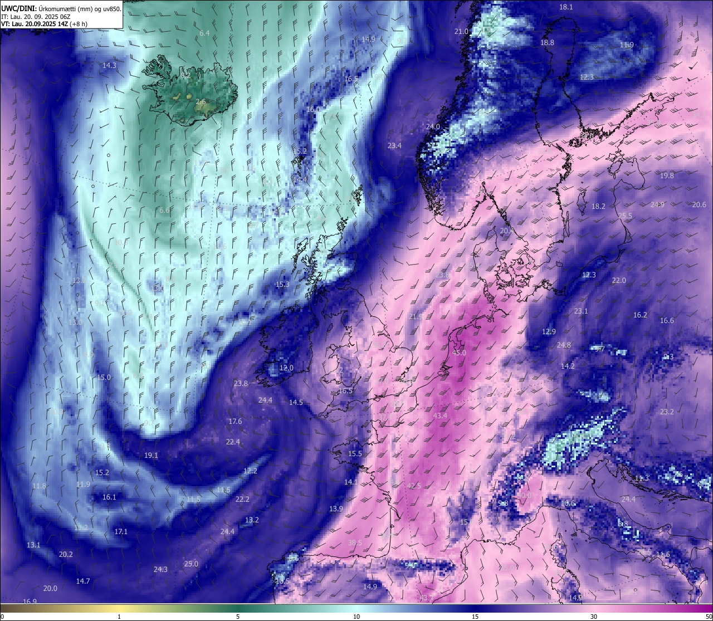Click the 18.1 value at top edge
This screenshot has height=621, width=713.
(566, 7)
